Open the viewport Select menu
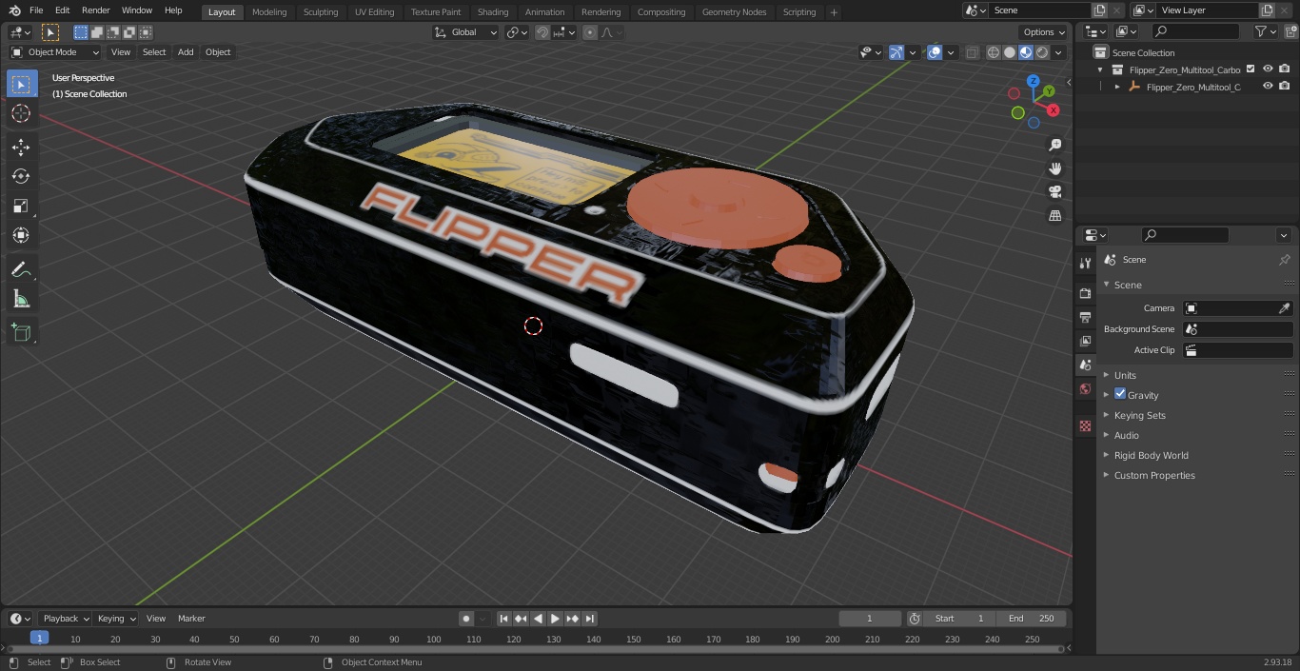 [154, 52]
